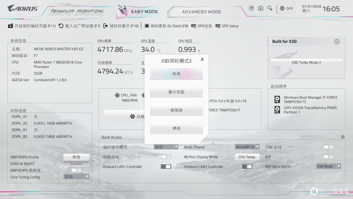
Task: Click 80 Port Display Mode CPU Temp. button
Action: (247, 157)
